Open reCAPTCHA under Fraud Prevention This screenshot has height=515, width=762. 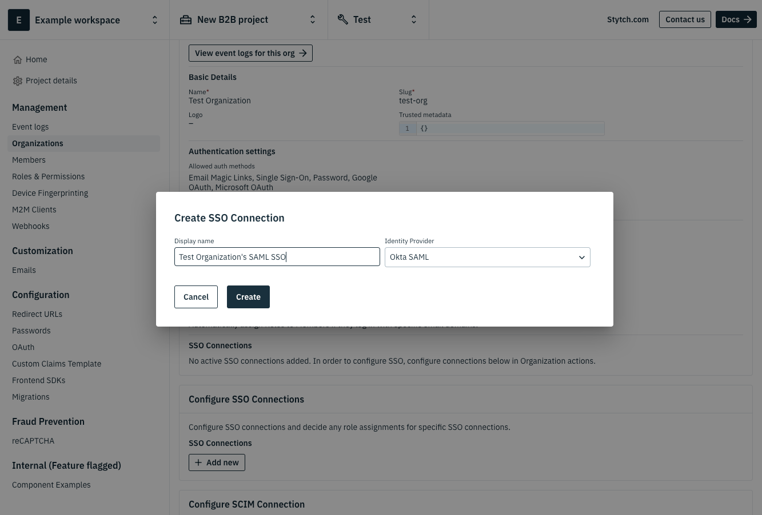(33, 441)
